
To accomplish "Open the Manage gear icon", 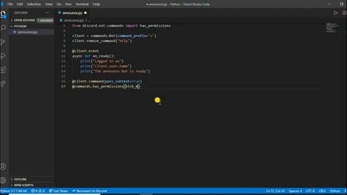I will pyautogui.click(x=3, y=180).
